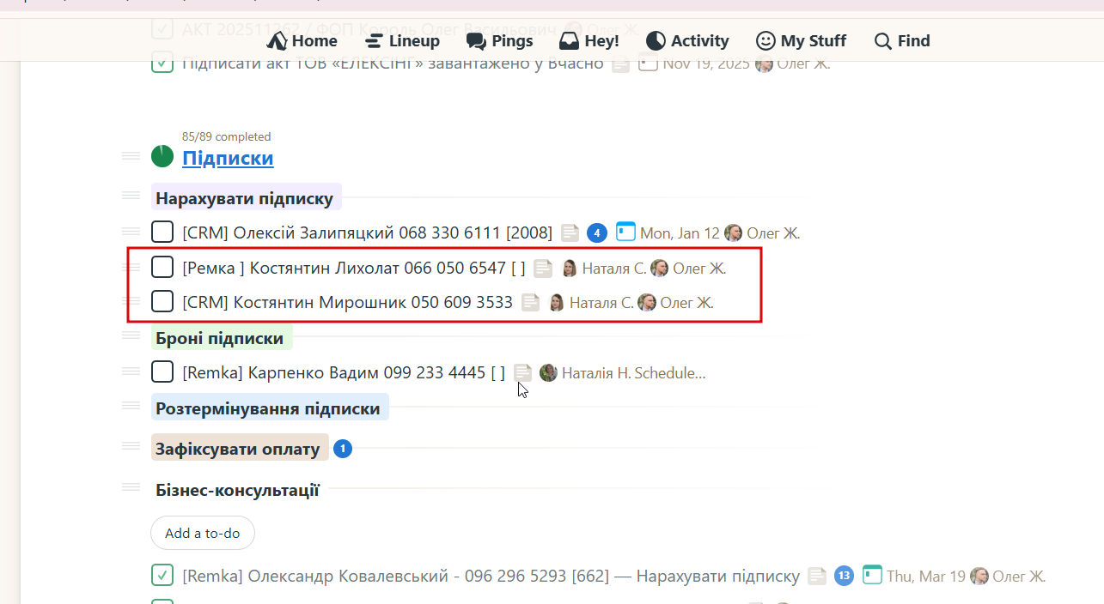The width and height of the screenshot is (1104, 604).
Task: Click the notes icon on Олександр Ковалевський row
Action: 817,576
